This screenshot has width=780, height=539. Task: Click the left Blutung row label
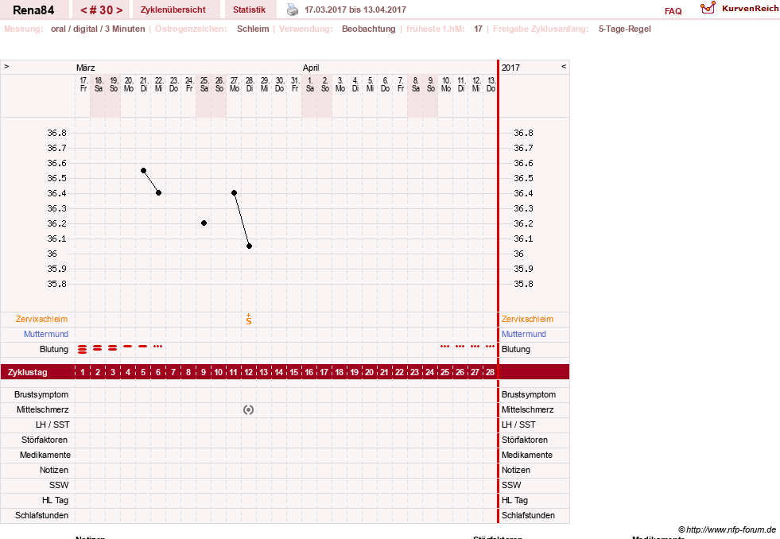(54, 349)
